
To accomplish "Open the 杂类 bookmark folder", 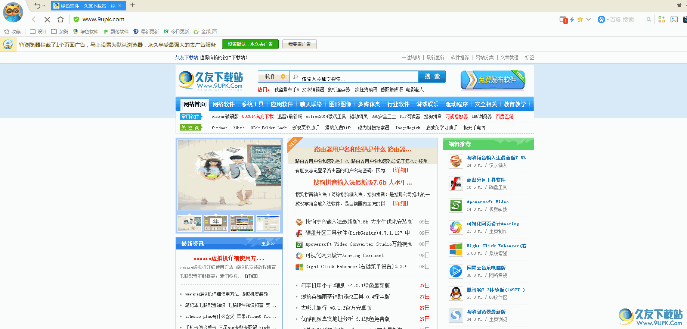I will click(60, 32).
